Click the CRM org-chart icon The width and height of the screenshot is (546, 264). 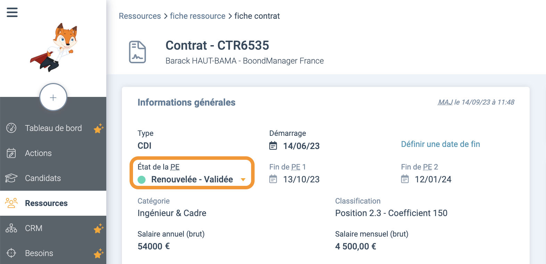[11, 228]
